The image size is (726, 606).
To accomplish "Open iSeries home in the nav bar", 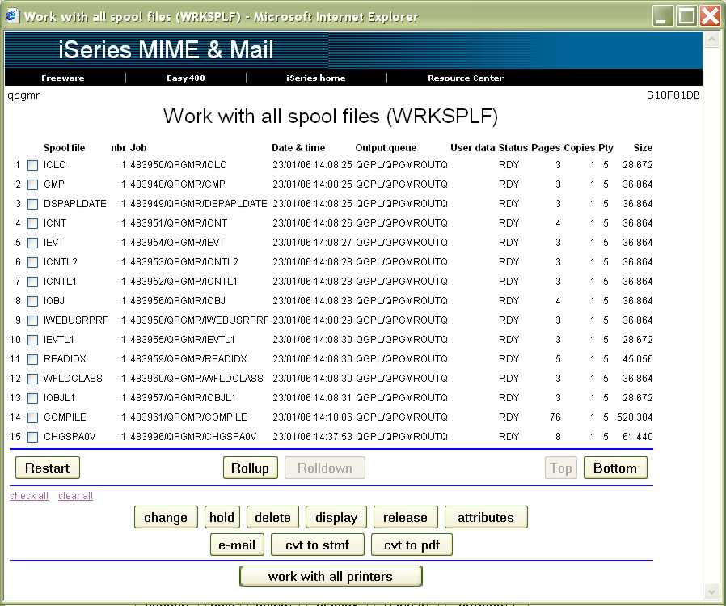I will pos(316,78).
